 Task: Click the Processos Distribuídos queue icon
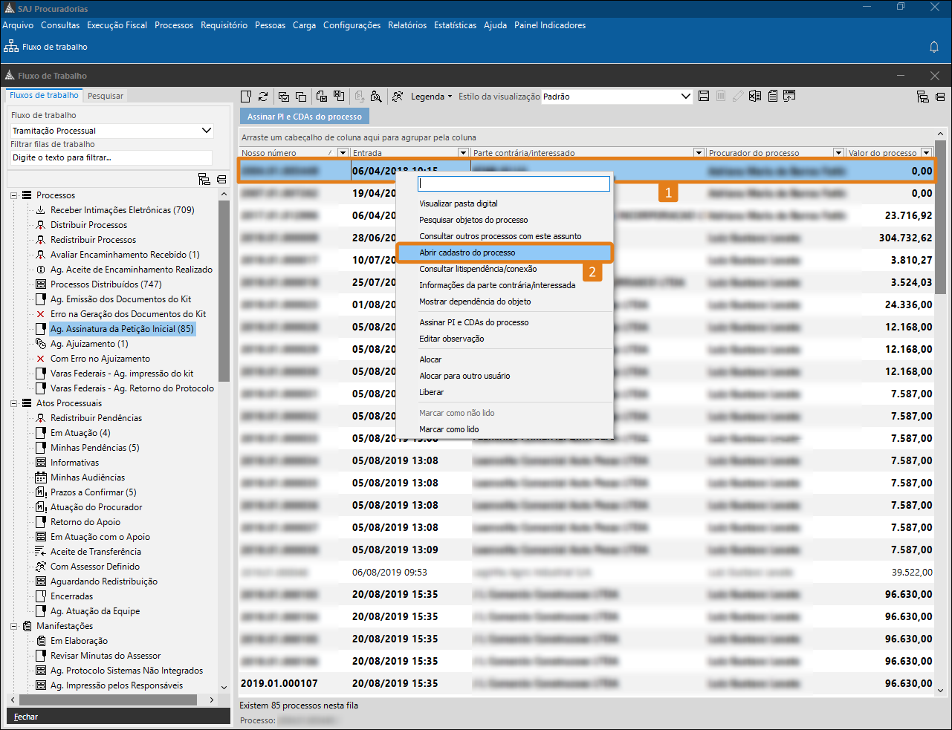click(41, 284)
